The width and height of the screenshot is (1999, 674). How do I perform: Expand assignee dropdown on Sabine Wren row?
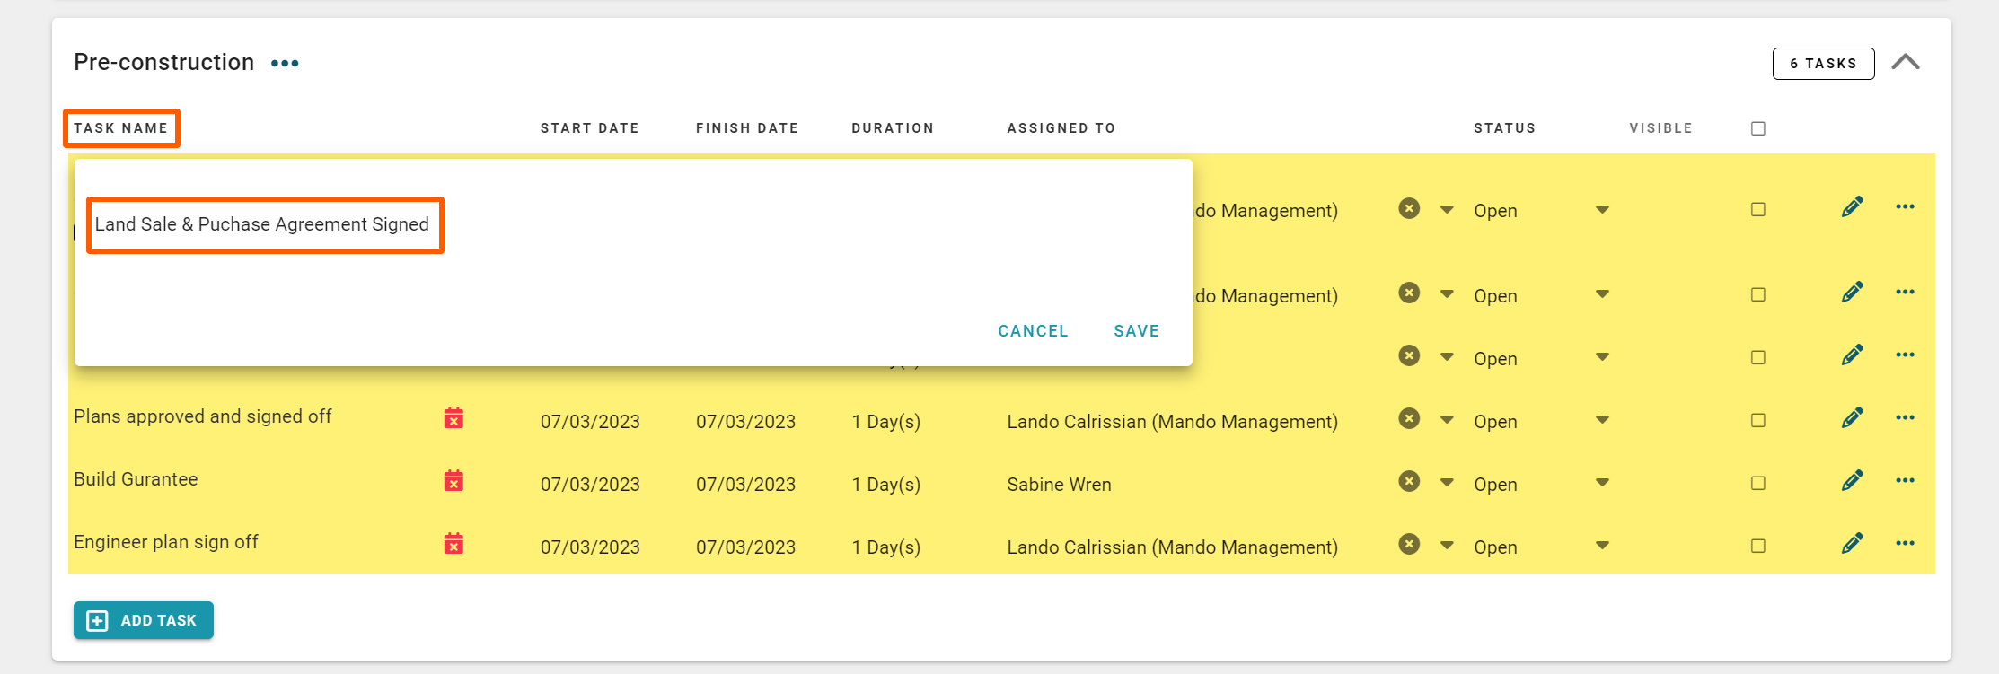pos(1447,483)
